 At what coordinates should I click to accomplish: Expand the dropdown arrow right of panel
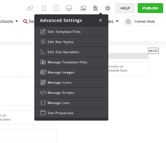[117, 21]
